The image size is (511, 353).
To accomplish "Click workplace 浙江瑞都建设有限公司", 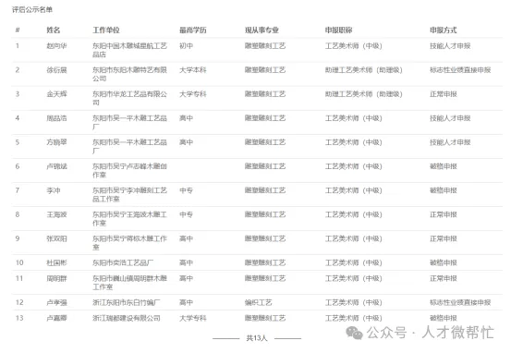I will [x=127, y=318].
